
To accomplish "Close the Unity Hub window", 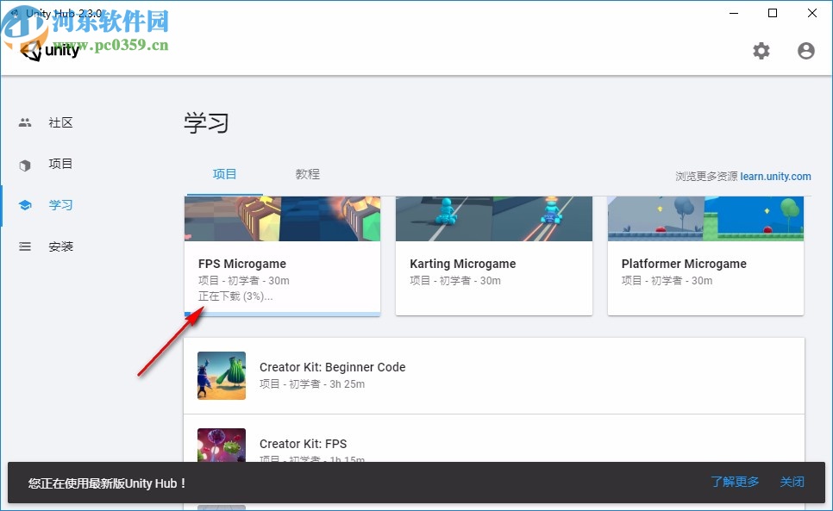I will (812, 13).
